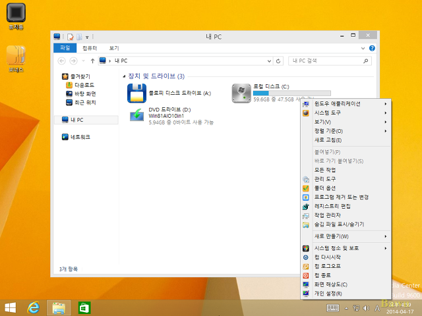This screenshot has height=316, width=422.
Task: Open 다운로드 in the navigation pane
Action: [80, 85]
